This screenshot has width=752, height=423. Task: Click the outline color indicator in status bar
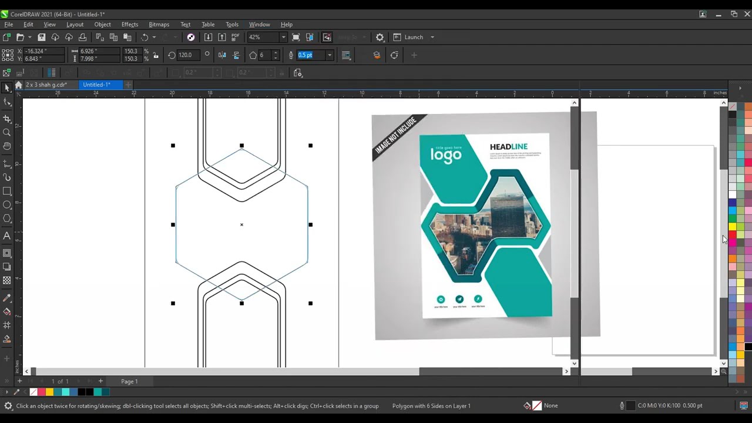coord(630,405)
